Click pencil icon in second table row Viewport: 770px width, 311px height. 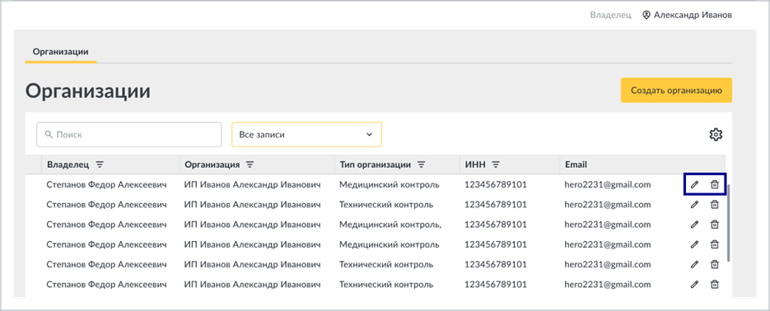tap(694, 205)
